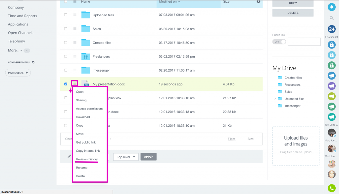Open the Freelancers shared folder icon
Image resolution: width=339 pixels, height=194 pixels.
pyautogui.click(x=86, y=56)
